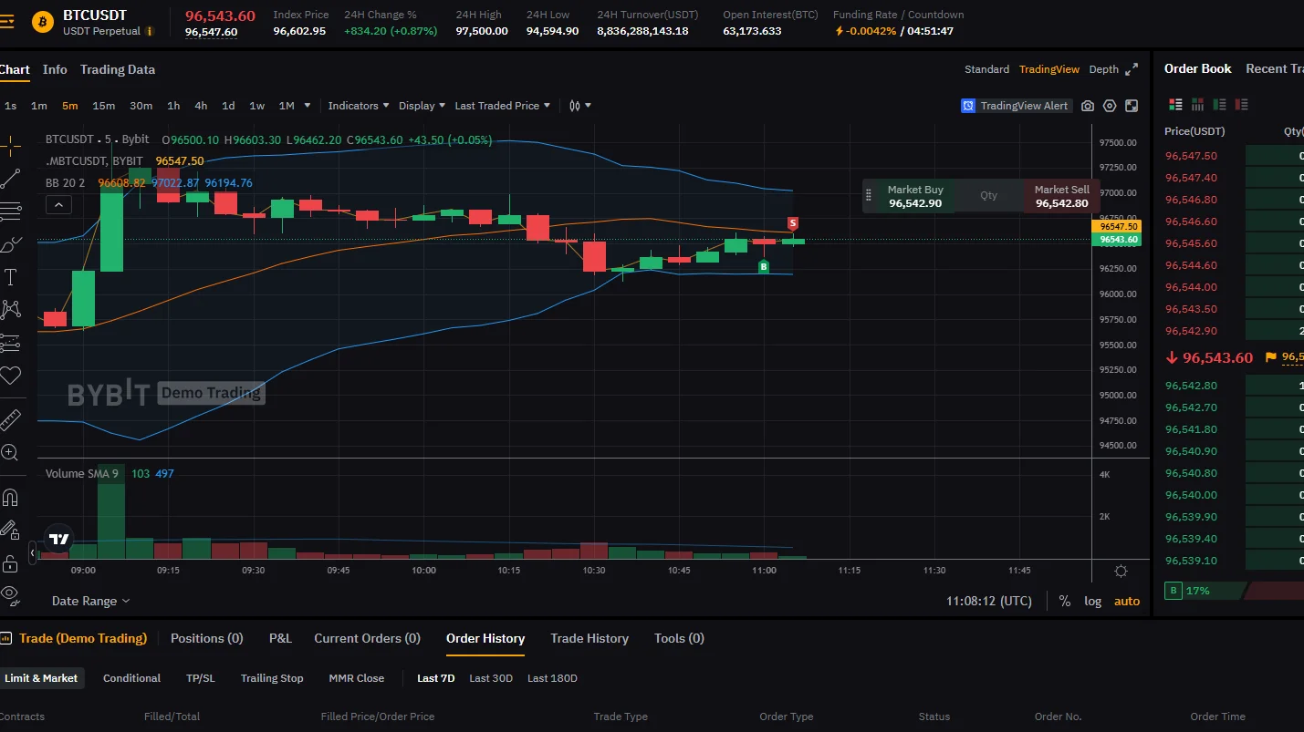Open the Trading Data tab
The width and height of the screenshot is (1304, 732).
(118, 69)
